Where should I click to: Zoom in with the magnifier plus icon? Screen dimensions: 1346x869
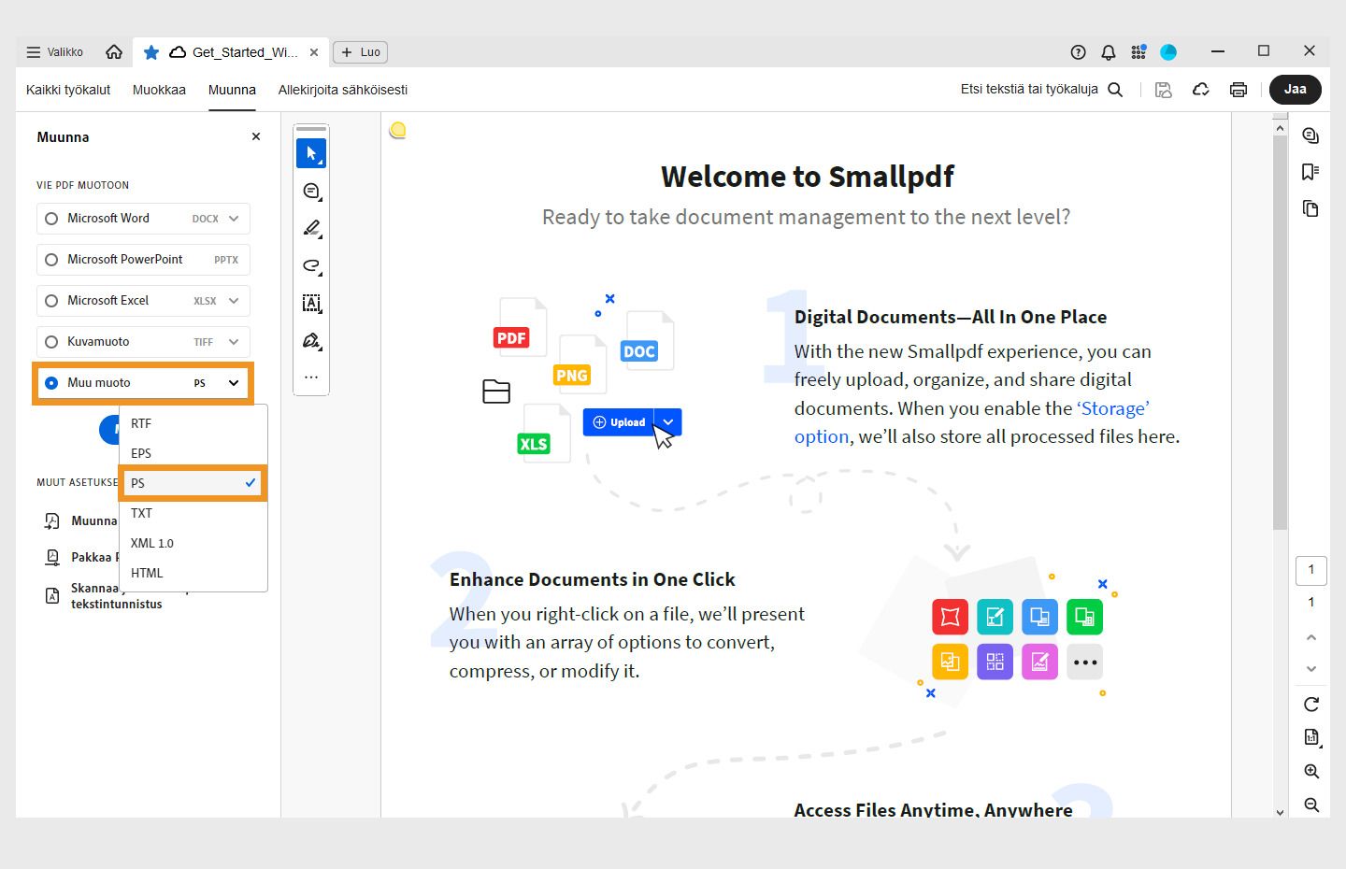tap(1311, 772)
